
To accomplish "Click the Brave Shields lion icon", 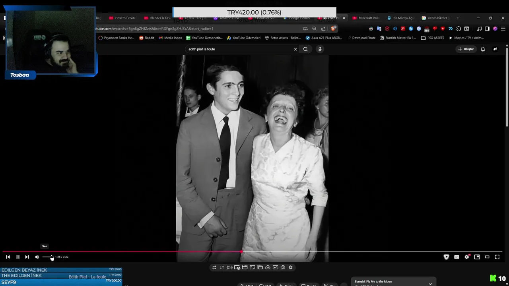I will [333, 29].
